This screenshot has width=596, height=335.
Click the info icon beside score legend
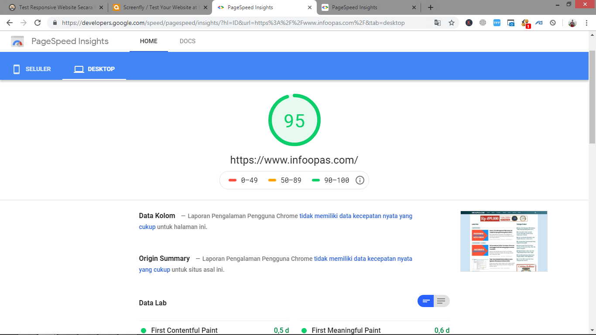pyautogui.click(x=360, y=180)
